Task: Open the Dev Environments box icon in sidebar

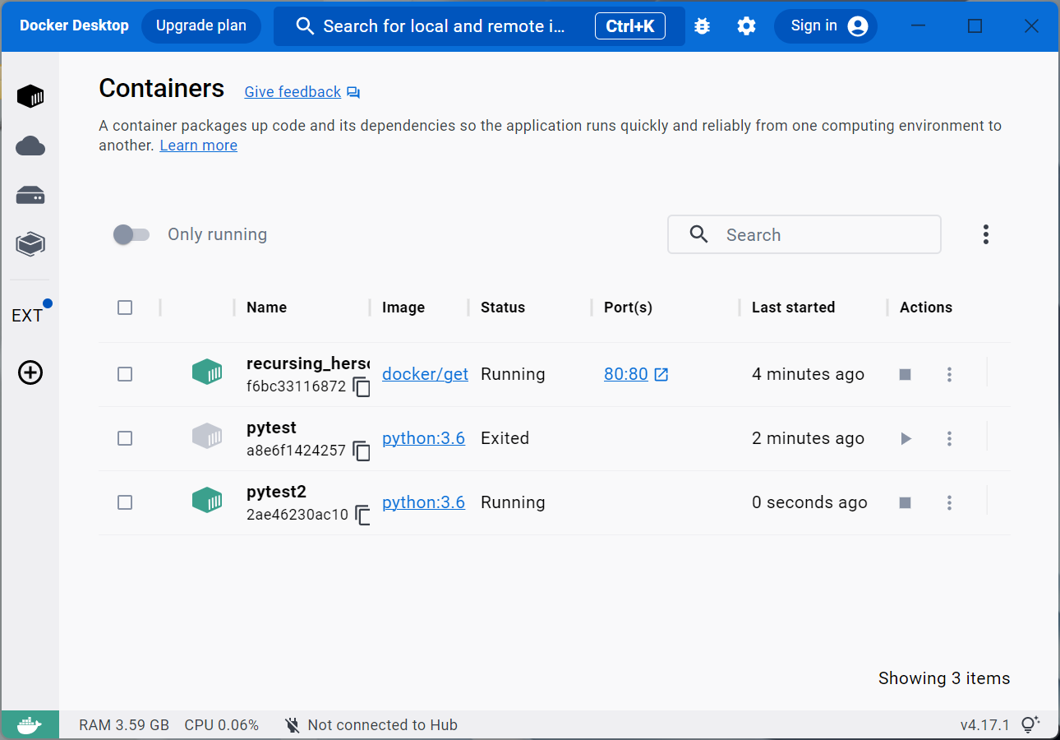Action: 30,244
